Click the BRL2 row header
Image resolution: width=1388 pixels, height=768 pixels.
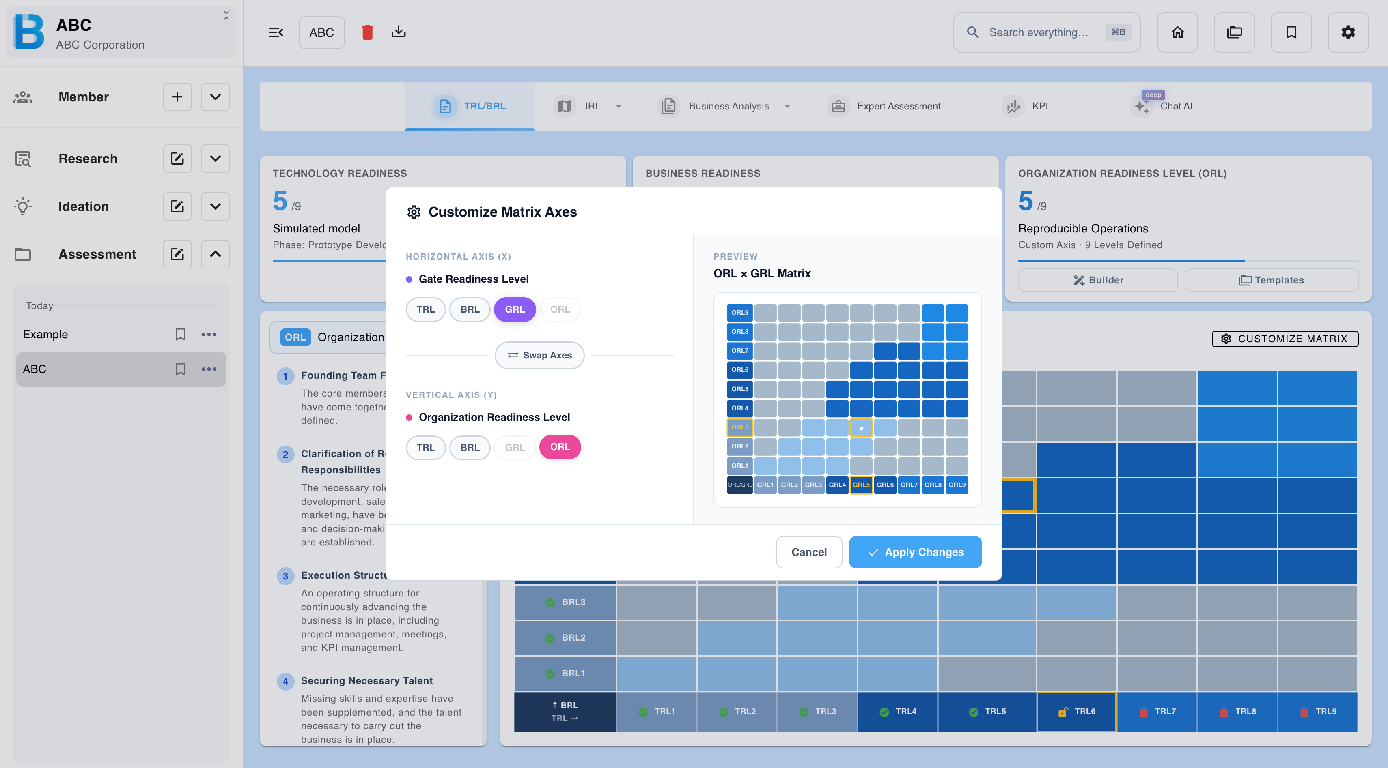pyautogui.click(x=565, y=638)
